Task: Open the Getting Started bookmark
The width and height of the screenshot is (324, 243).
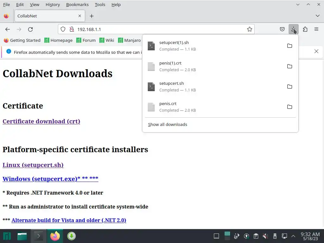Action: point(22,40)
